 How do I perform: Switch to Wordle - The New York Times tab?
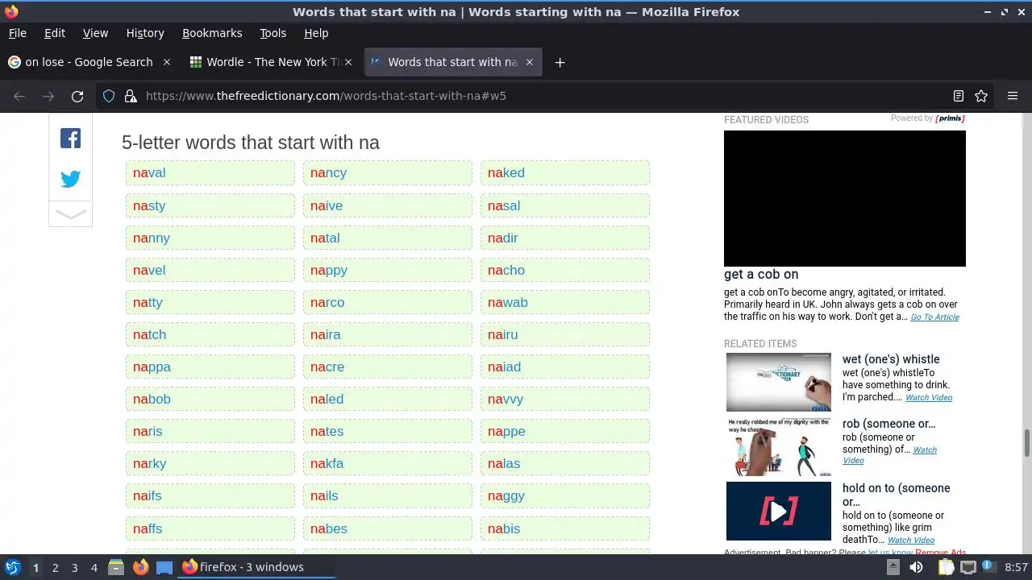point(270,62)
